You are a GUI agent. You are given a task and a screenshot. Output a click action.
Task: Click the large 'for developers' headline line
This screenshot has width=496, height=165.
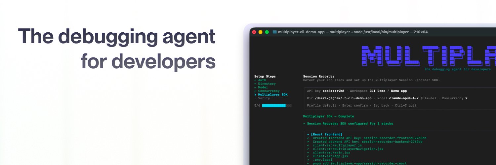148,62
